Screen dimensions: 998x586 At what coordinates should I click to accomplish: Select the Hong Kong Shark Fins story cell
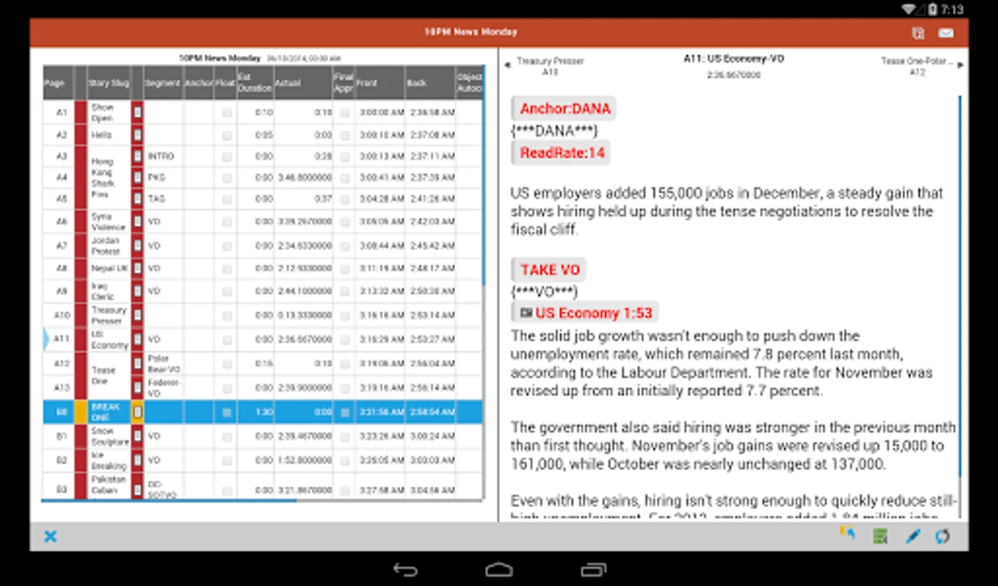109,177
